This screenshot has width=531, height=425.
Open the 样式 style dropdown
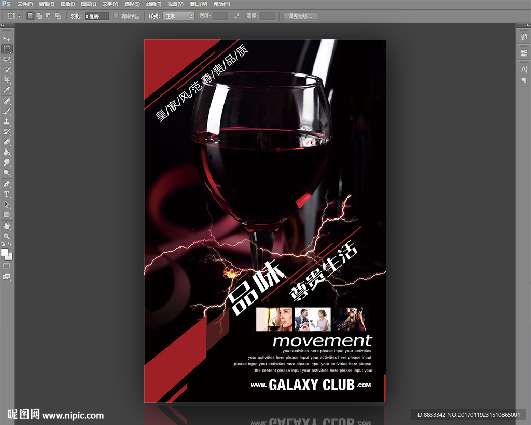[178, 16]
